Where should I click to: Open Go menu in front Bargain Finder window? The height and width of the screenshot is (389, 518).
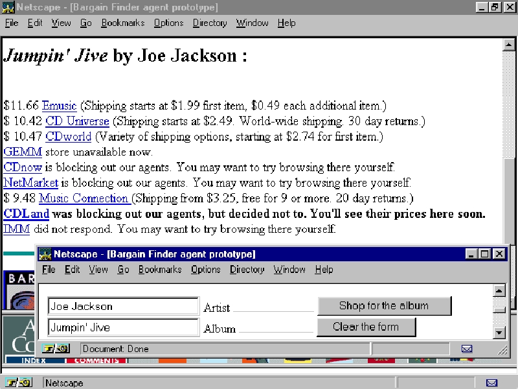pos(123,270)
